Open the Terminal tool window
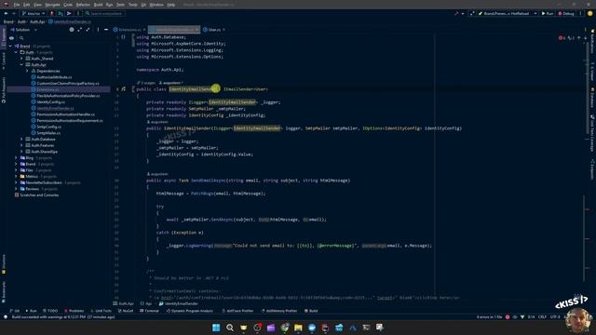 (149, 311)
